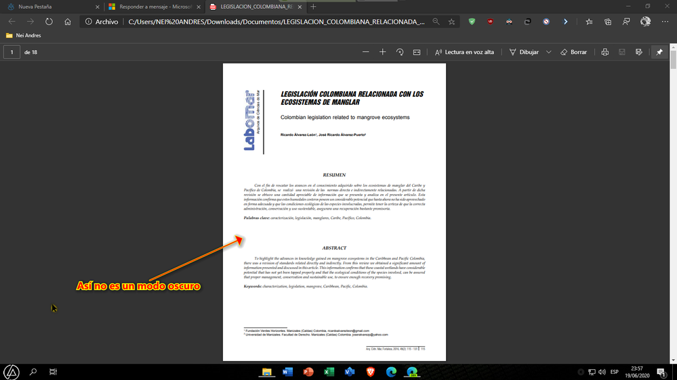This screenshot has height=380, width=677.
Task: Click the save as icon
Action: tap(639, 52)
